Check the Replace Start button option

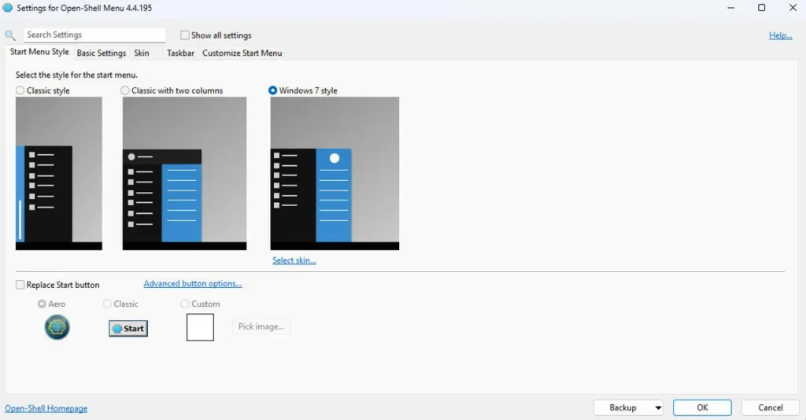point(20,285)
